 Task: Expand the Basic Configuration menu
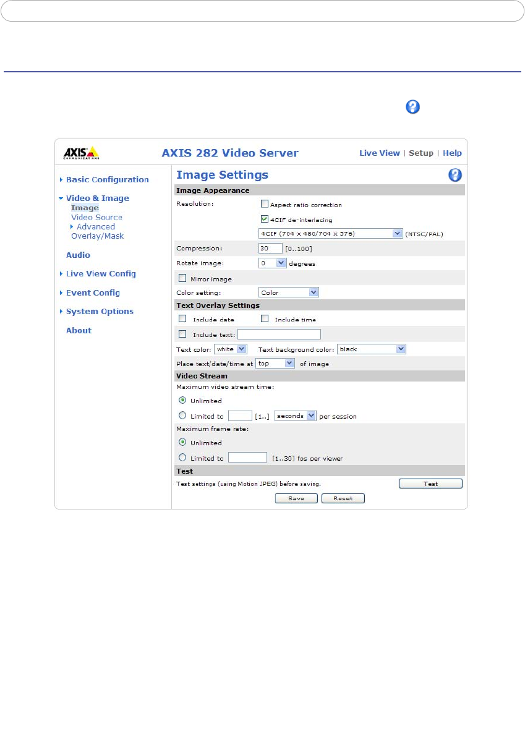[107, 179]
